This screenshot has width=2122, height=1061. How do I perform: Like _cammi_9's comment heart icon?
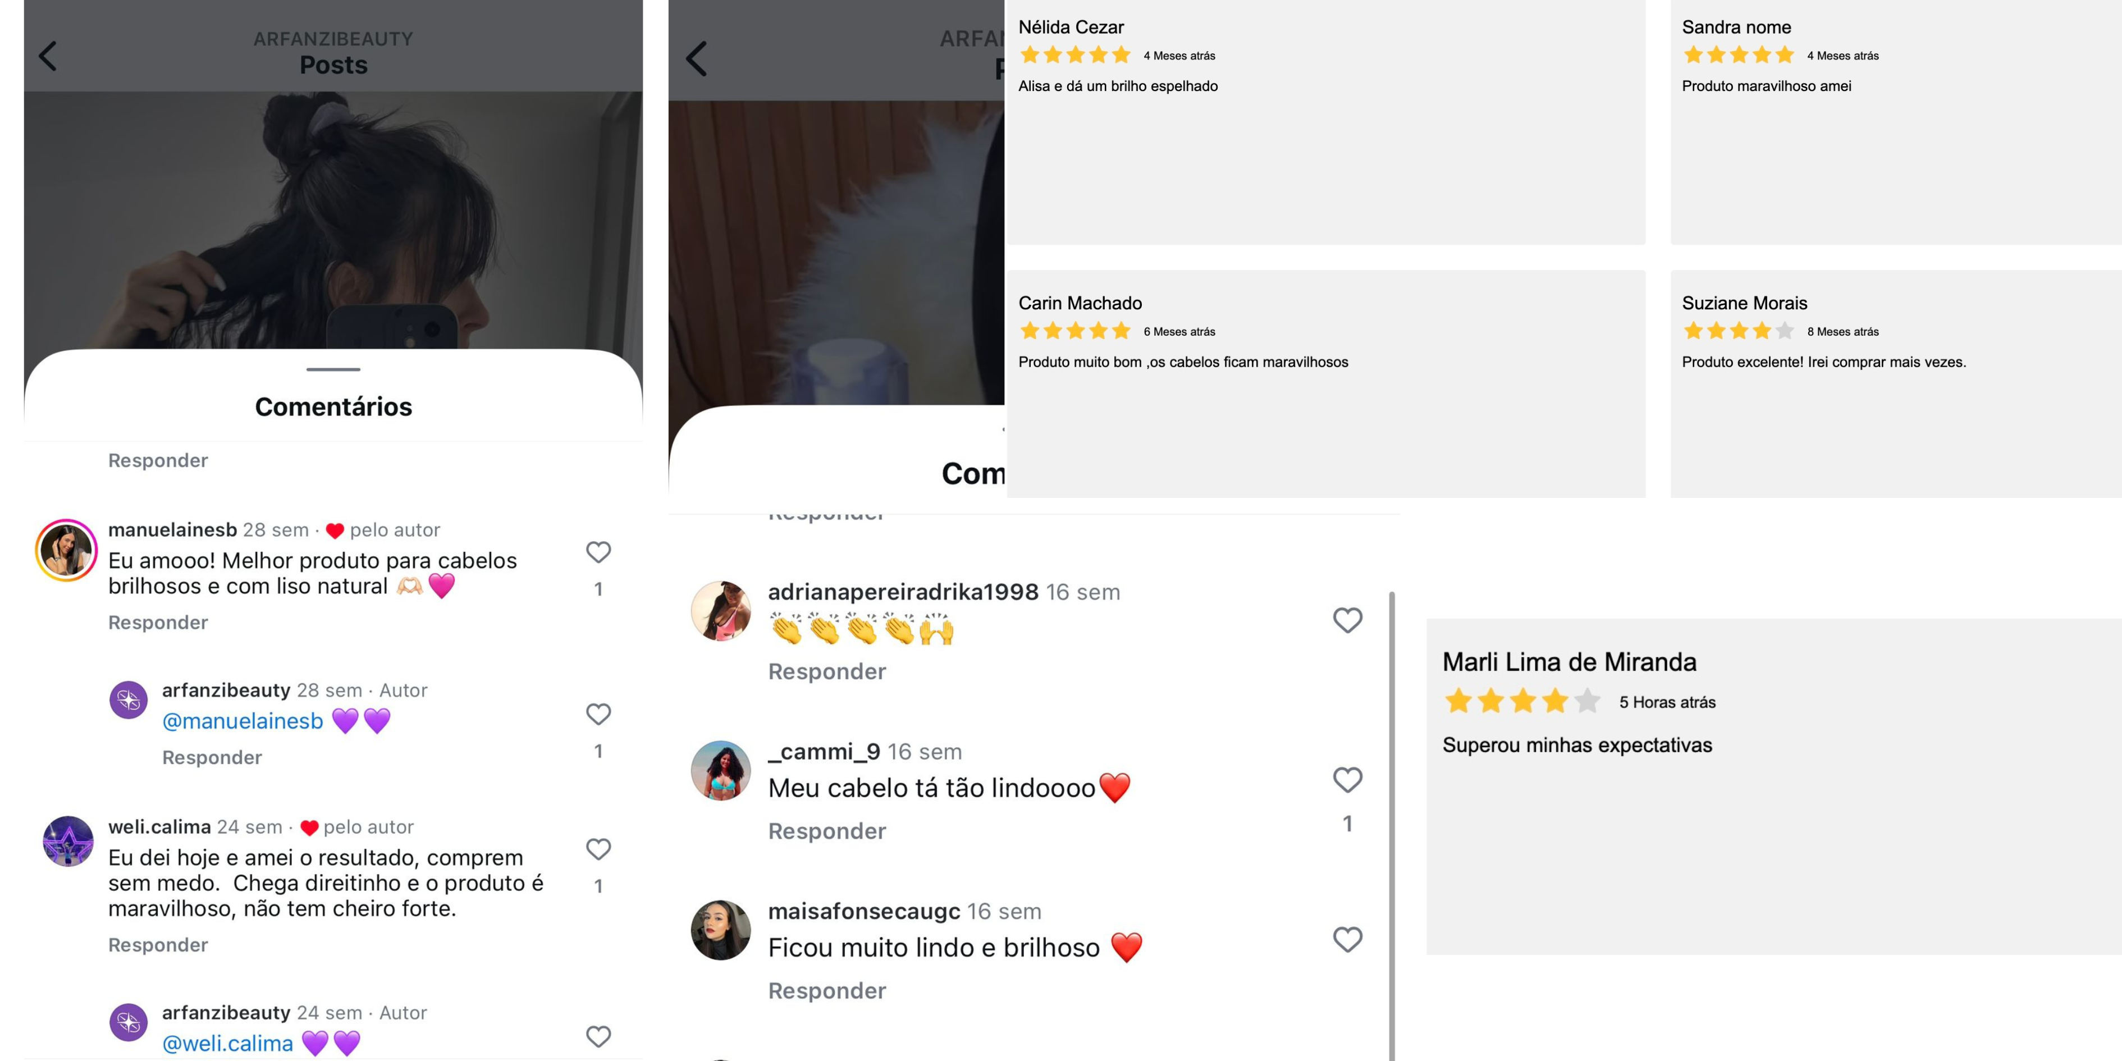[1348, 779]
